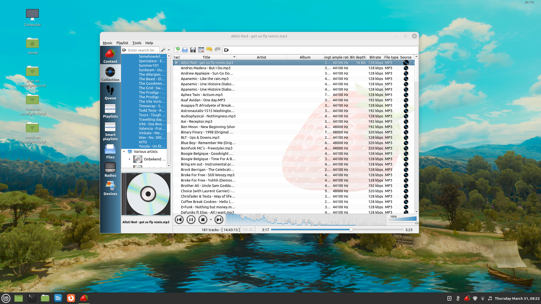Pause the playing track
The height and width of the screenshot is (304, 541).
coord(191,220)
